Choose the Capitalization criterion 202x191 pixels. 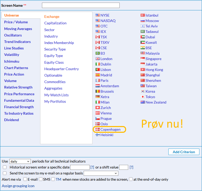pyautogui.click(x=55, y=23)
